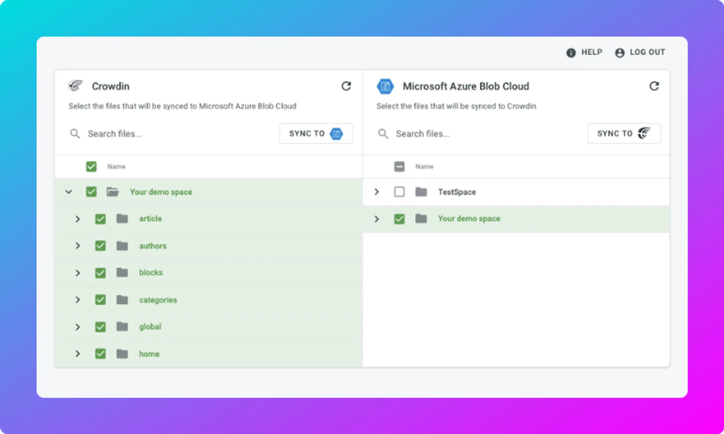724x434 pixels.
Task: Click the Crowdin logo icon in panel header
Action: click(x=75, y=86)
